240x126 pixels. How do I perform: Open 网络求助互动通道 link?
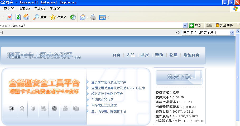tap(104, 105)
